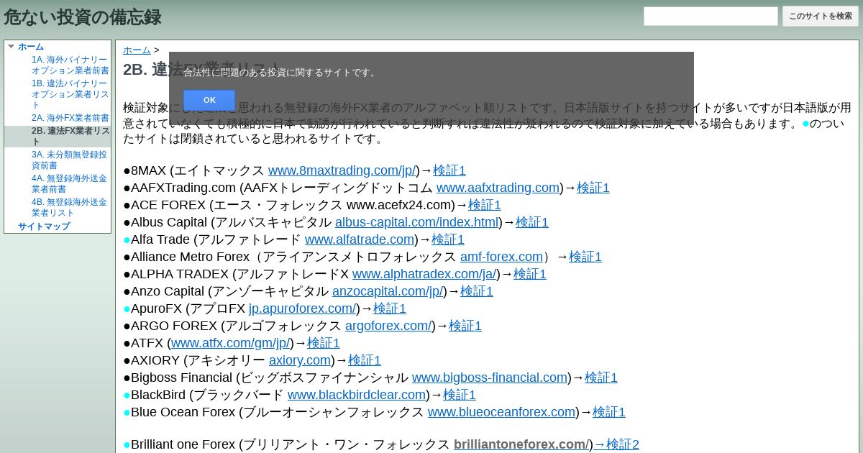Collapse the ホーム tree arrow in sidebar
Image resolution: width=863 pixels, height=453 pixels.
pos(11,47)
